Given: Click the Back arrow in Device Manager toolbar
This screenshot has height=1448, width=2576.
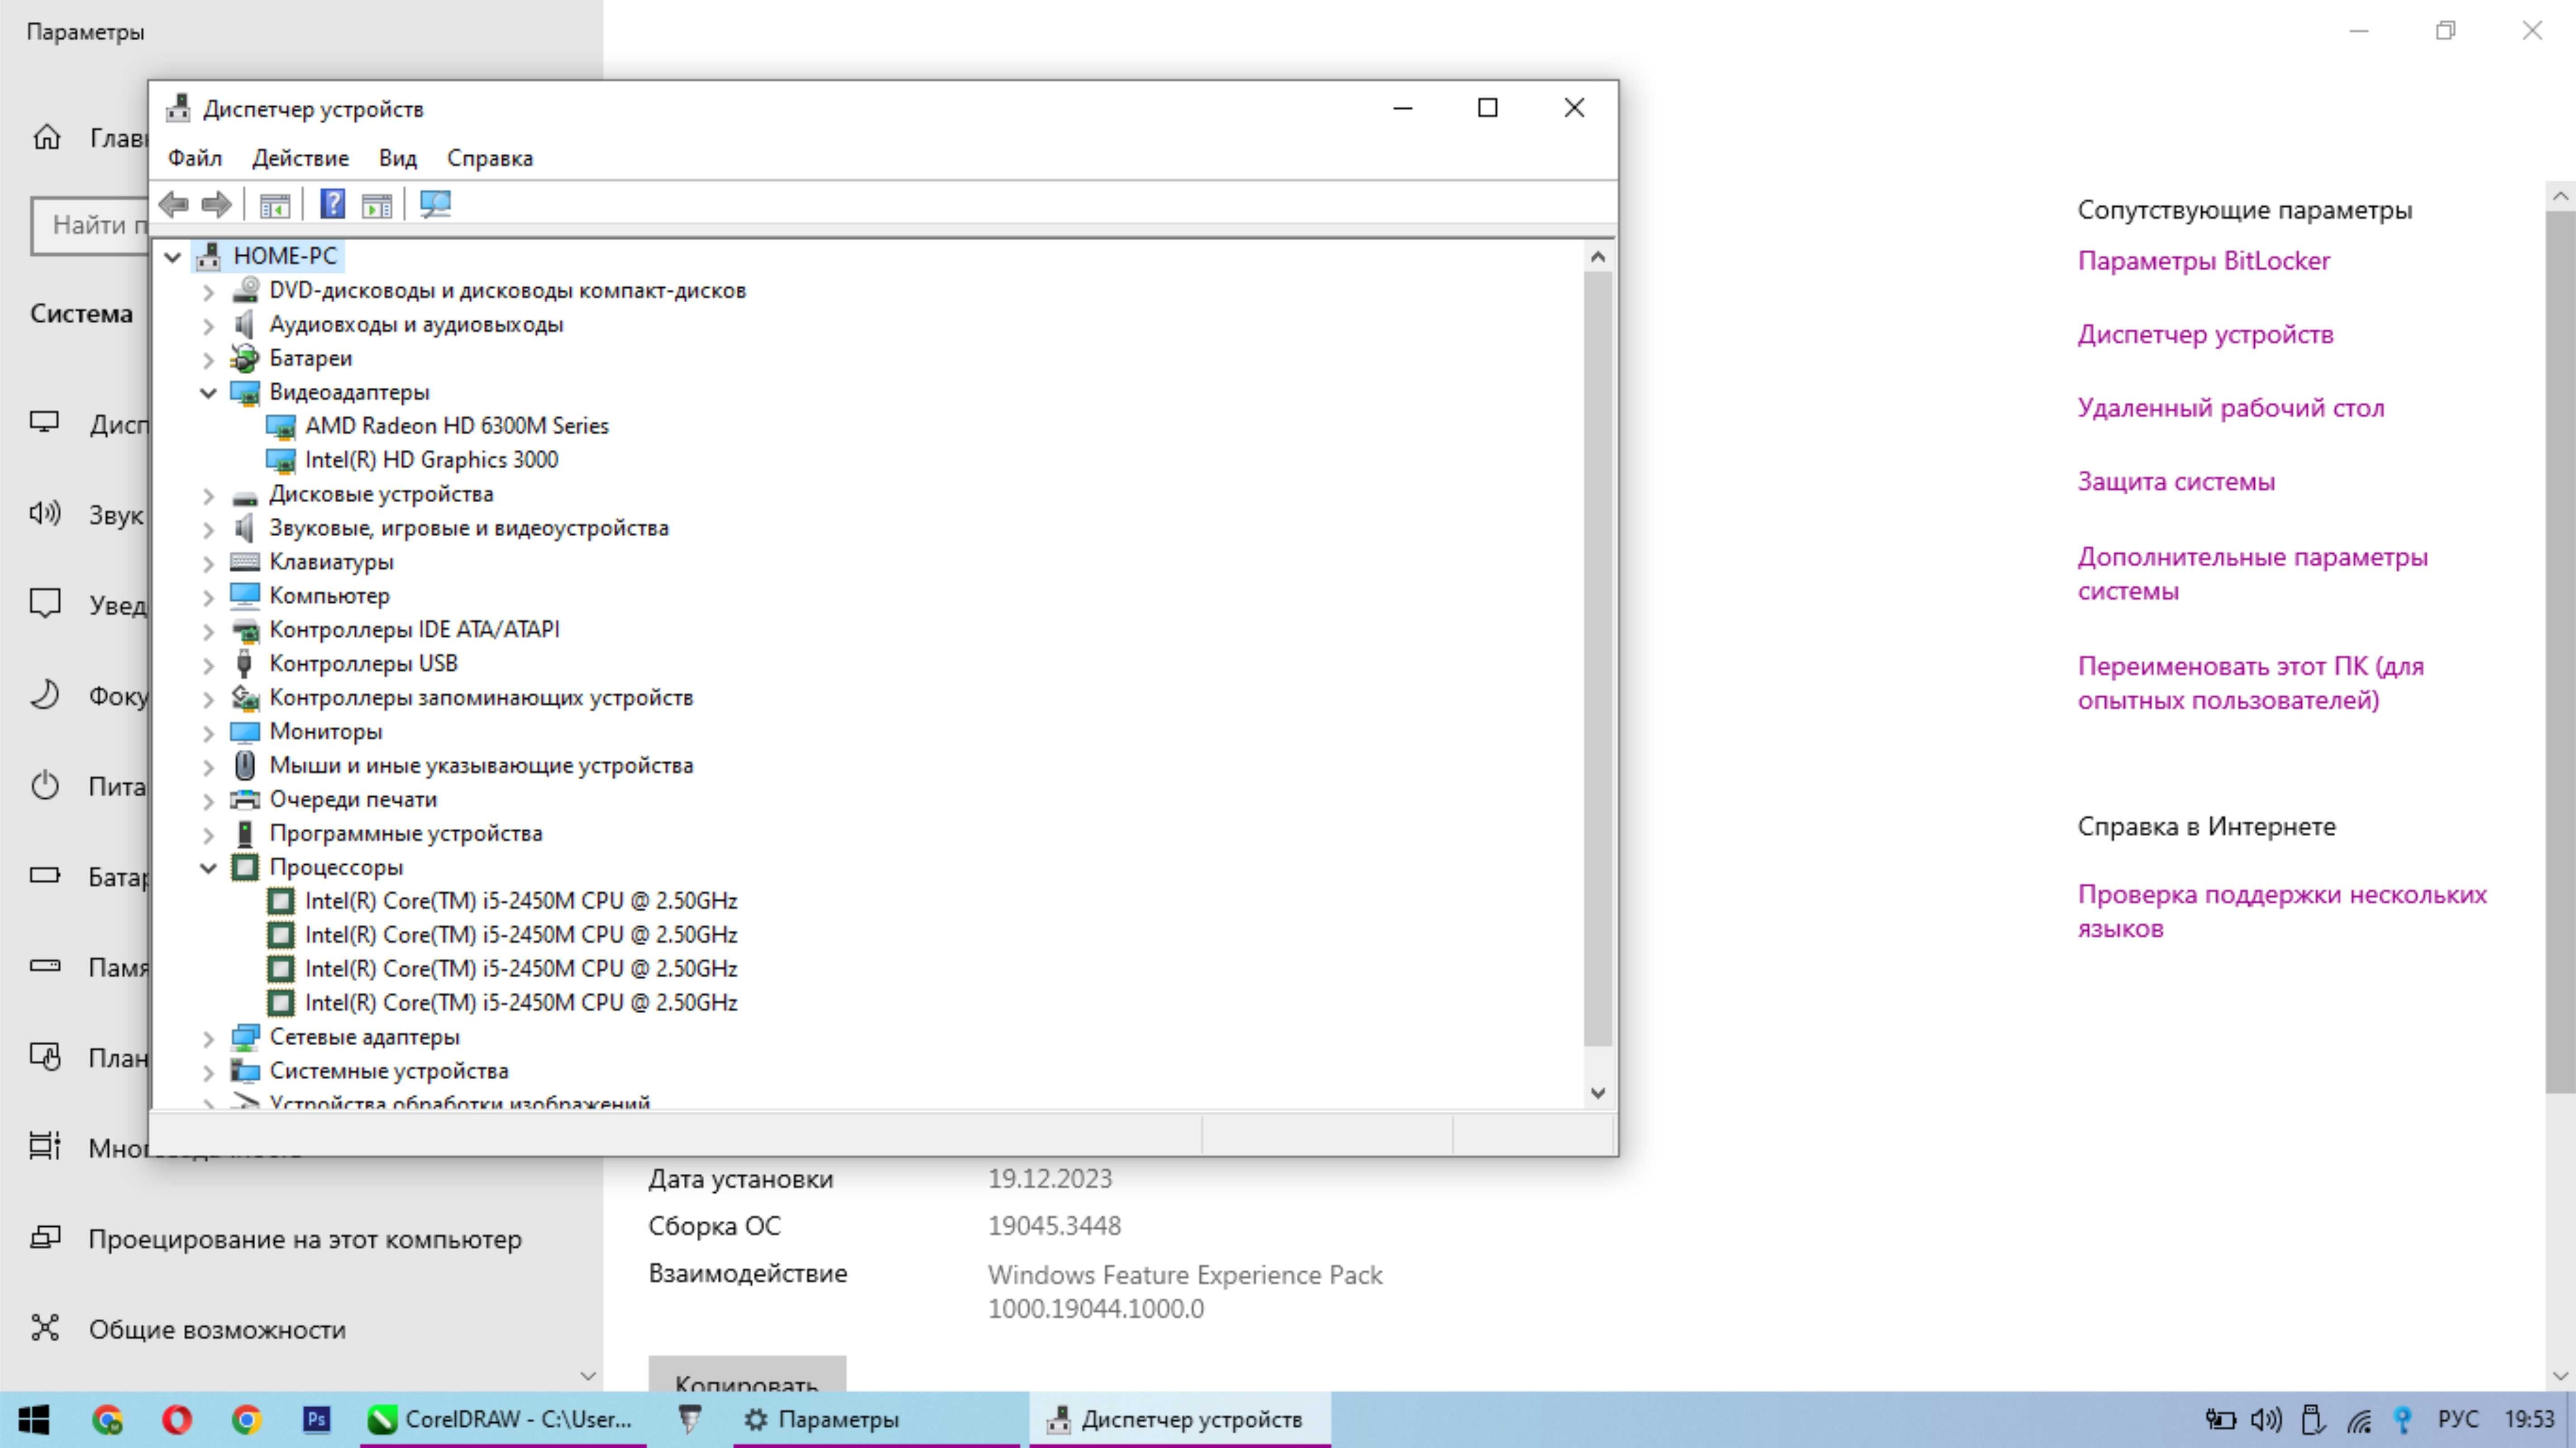Looking at the screenshot, I should tap(174, 205).
